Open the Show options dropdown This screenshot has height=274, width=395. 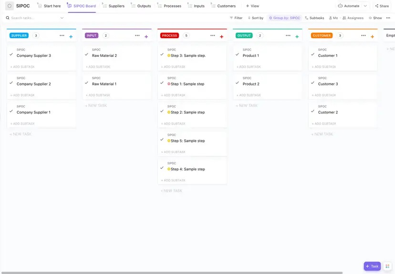coord(375,18)
